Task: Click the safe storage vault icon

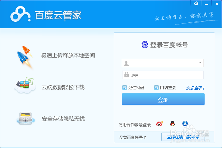Action: coord(25,118)
